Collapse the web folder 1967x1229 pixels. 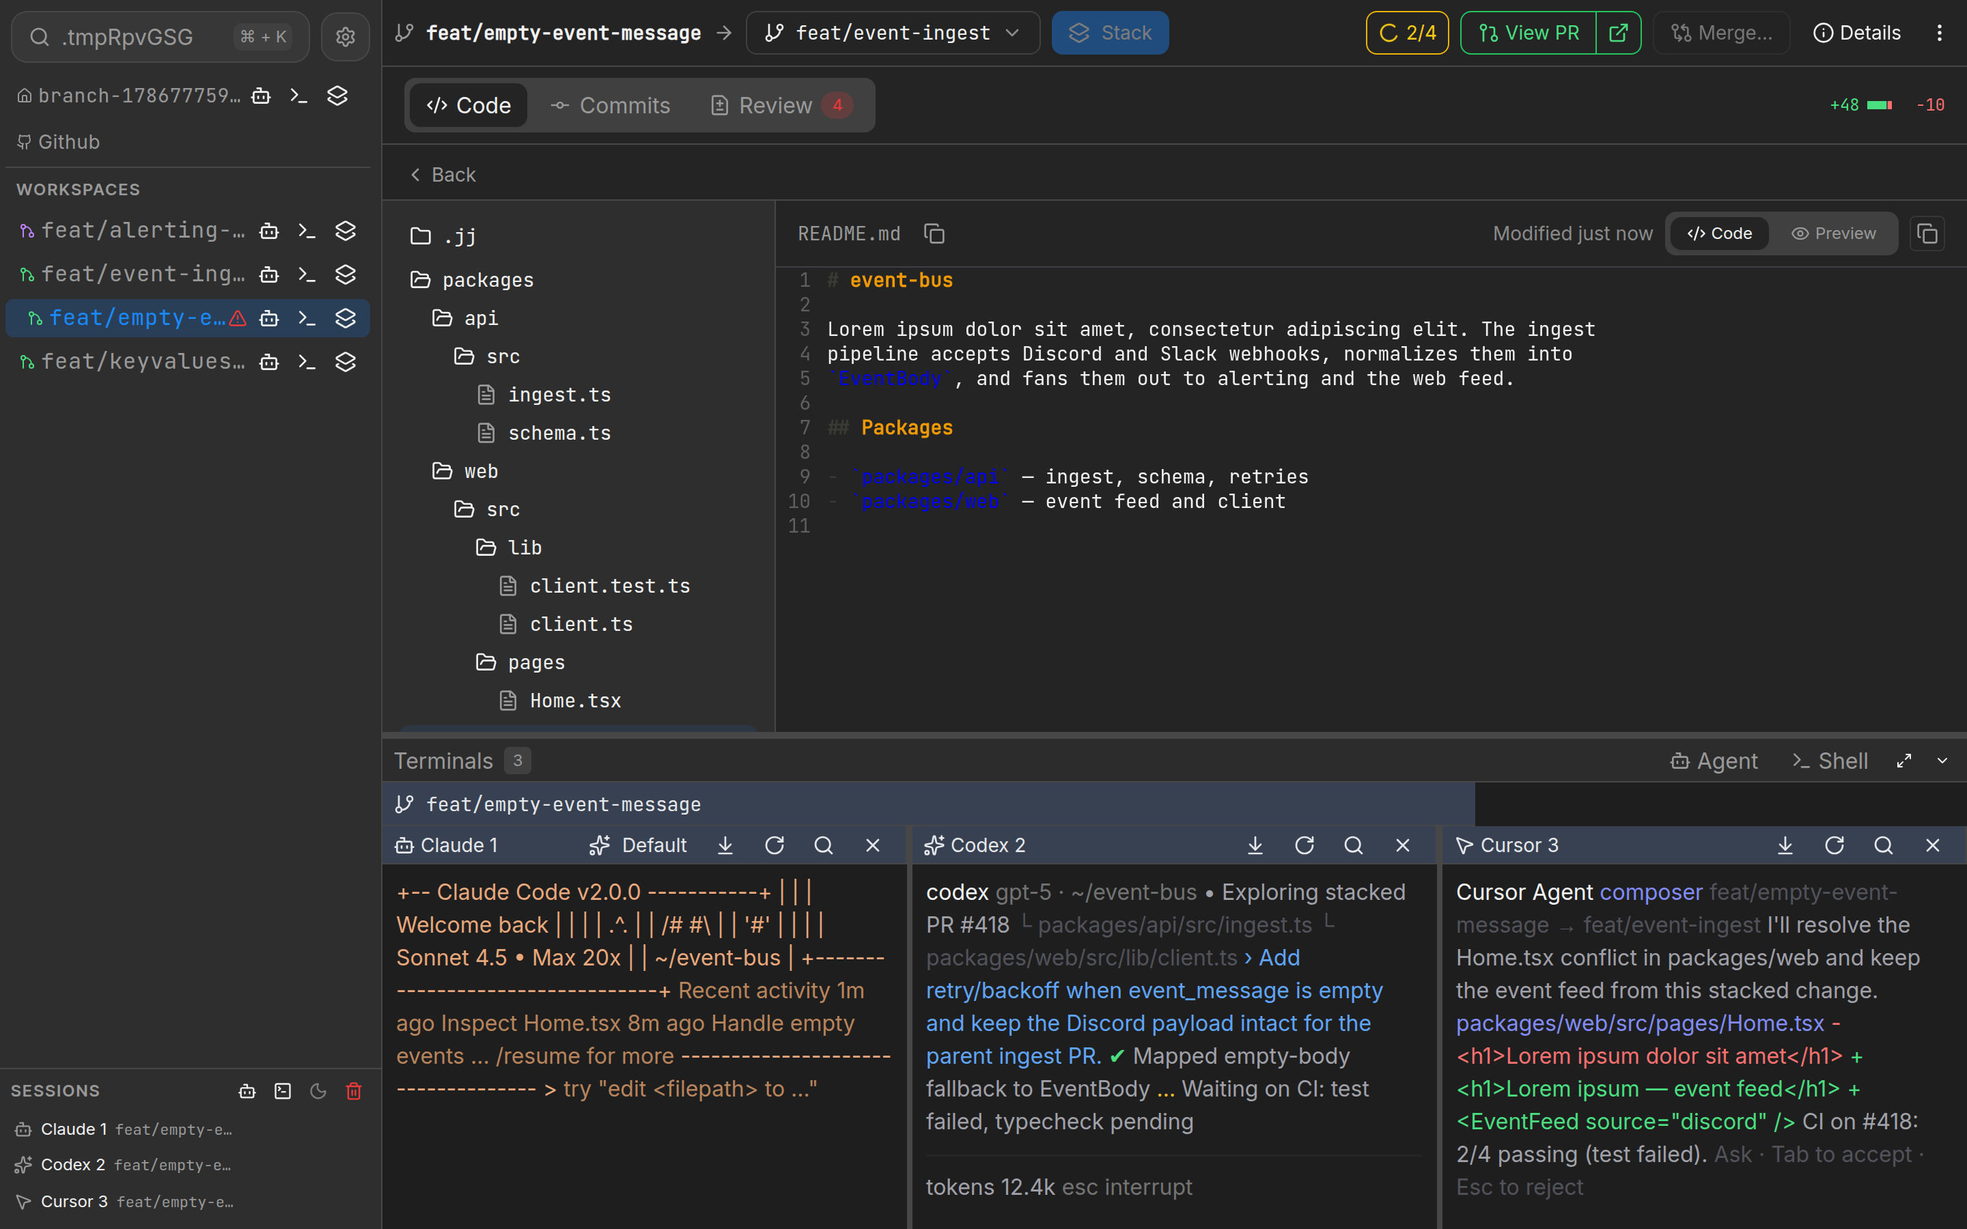465,471
